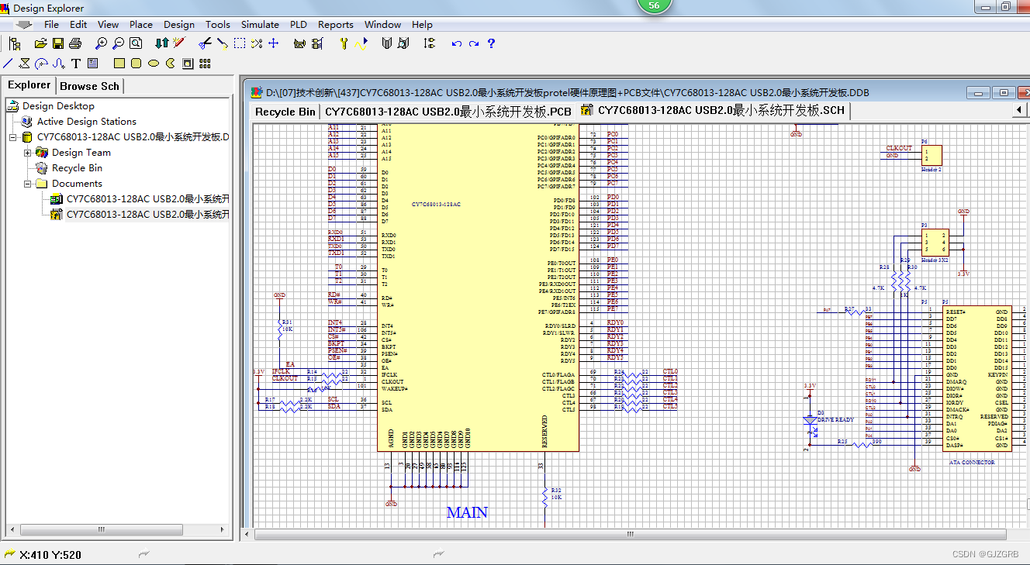Print the schematic using the printer icon

point(74,43)
